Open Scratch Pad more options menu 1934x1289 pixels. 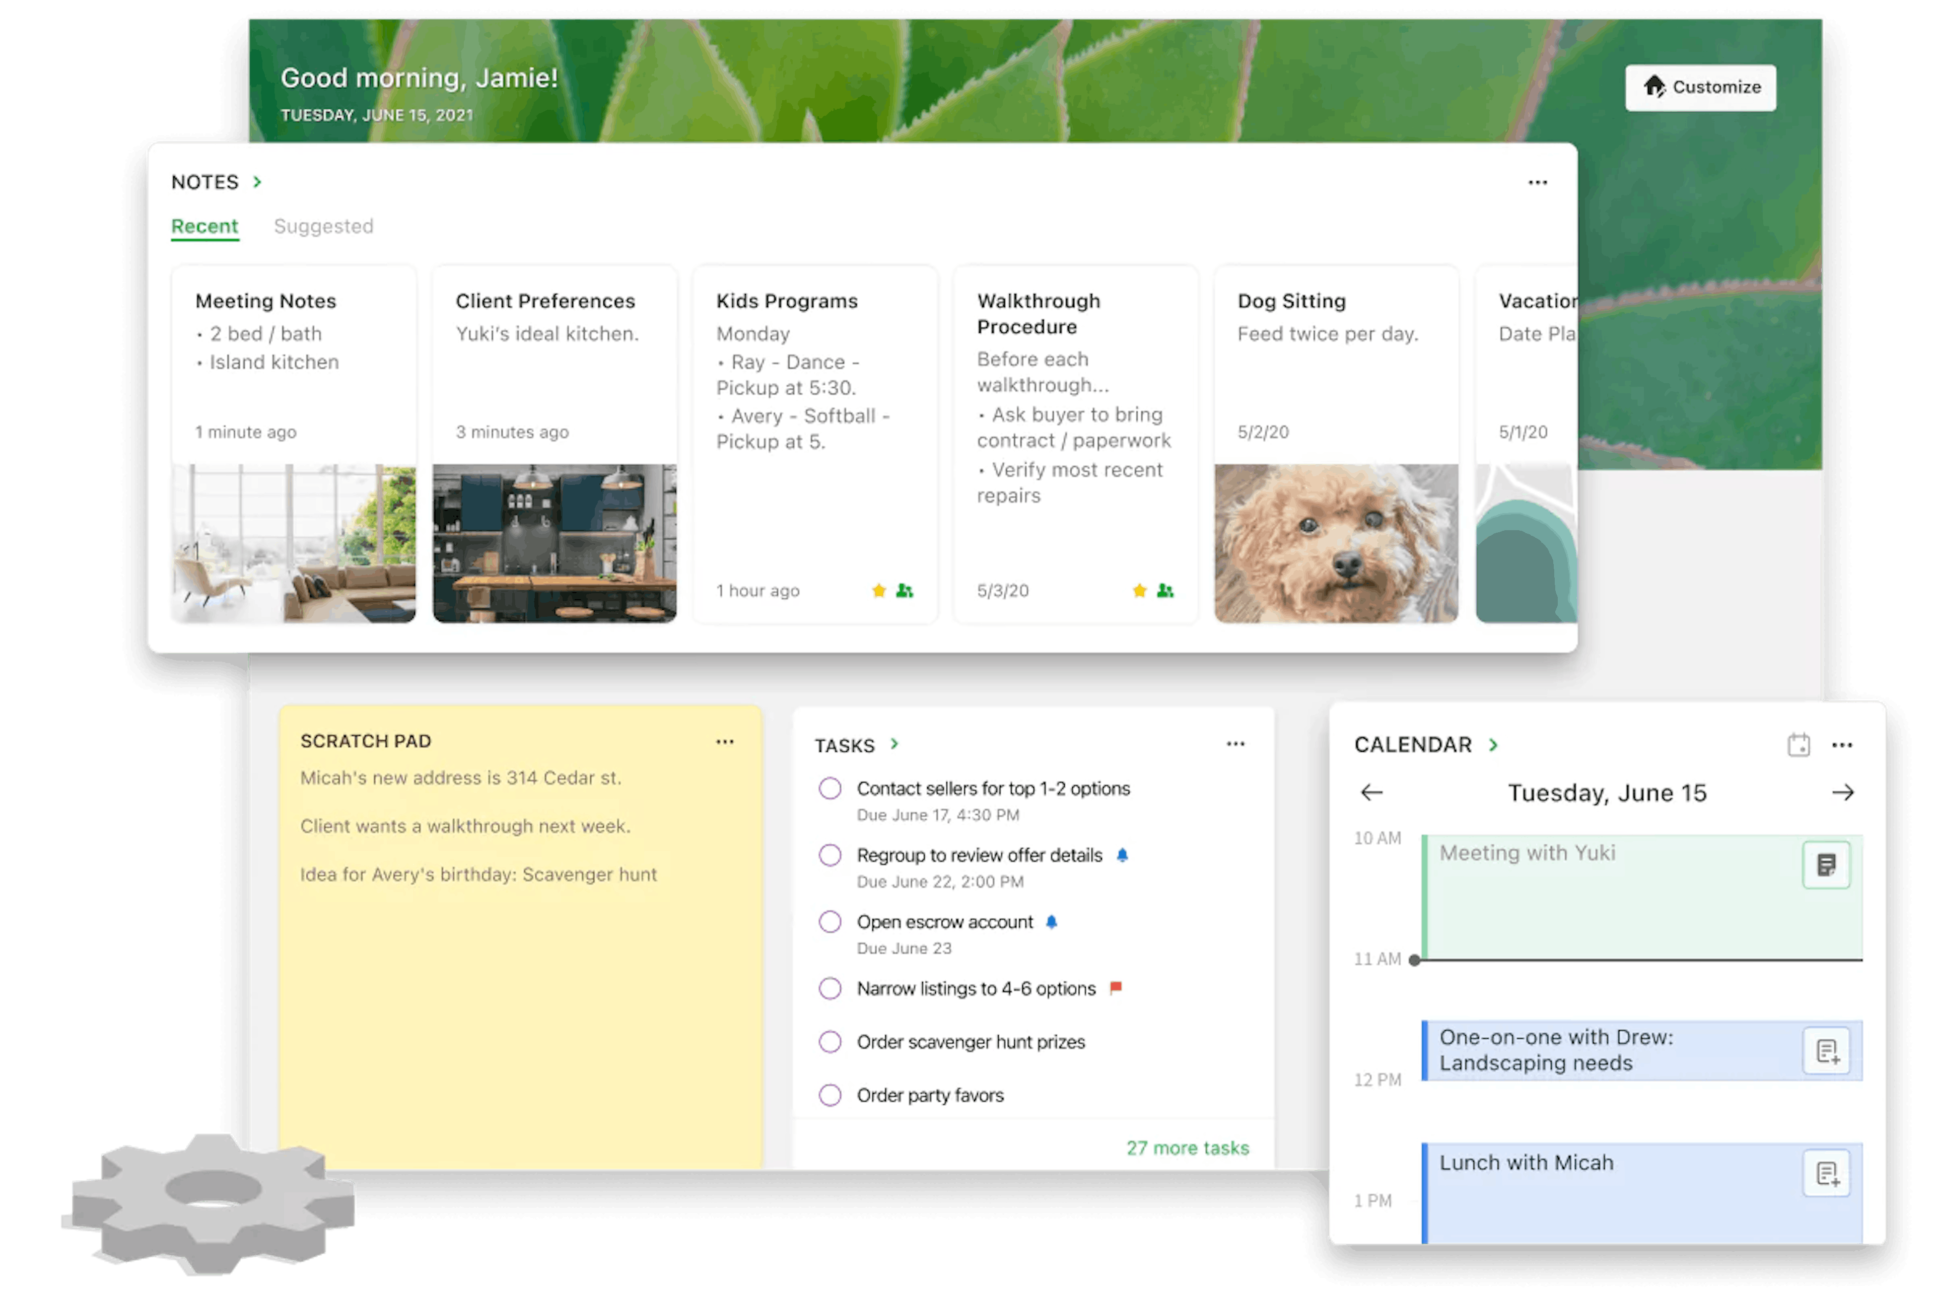(x=724, y=742)
